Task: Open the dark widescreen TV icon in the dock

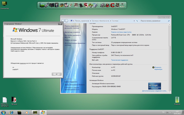Action: point(52,5)
